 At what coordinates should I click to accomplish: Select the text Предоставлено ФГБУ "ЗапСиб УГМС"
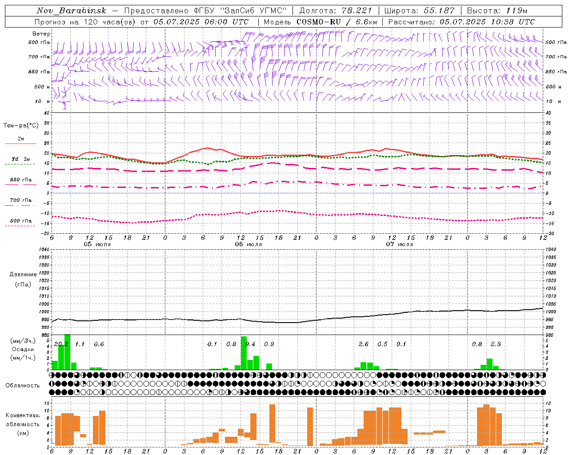[x=206, y=11]
